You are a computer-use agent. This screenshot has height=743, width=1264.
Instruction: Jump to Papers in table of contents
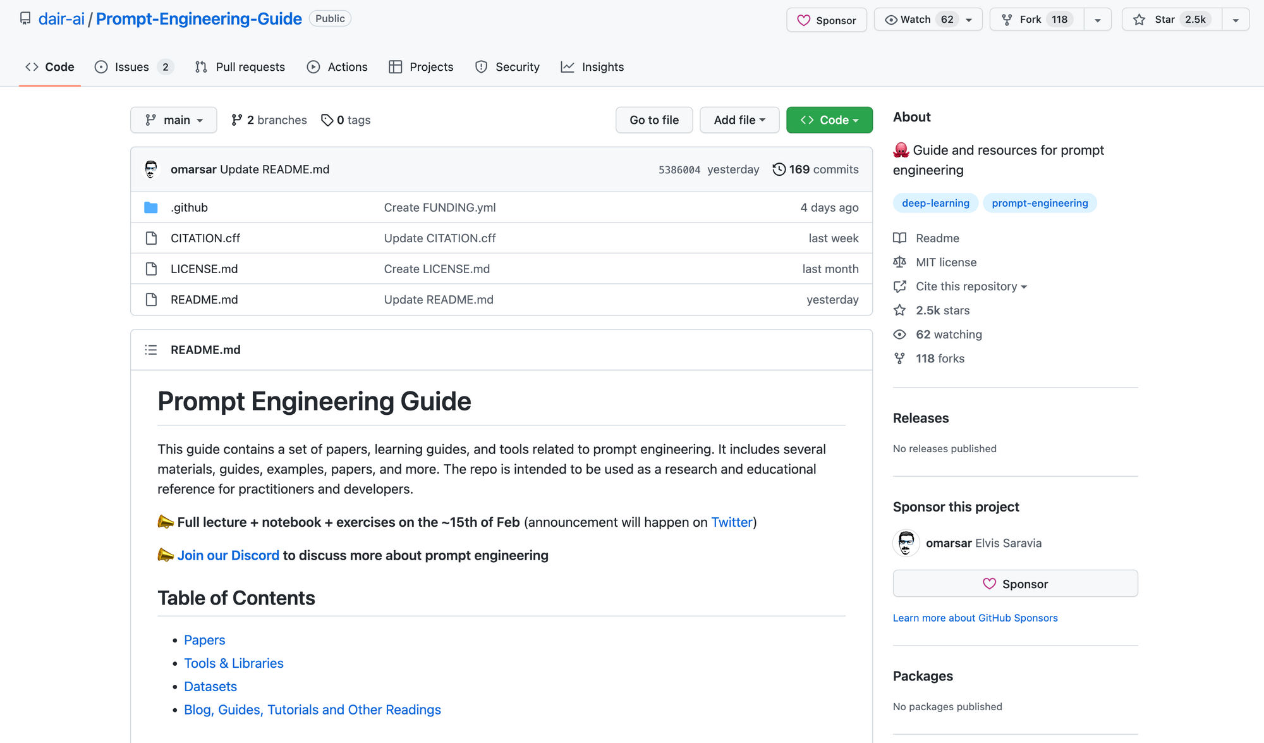click(204, 640)
